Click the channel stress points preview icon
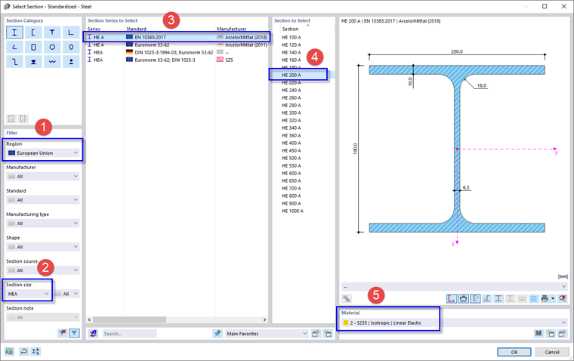 487,299
